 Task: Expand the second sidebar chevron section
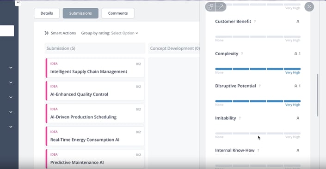click(x=11, y=82)
